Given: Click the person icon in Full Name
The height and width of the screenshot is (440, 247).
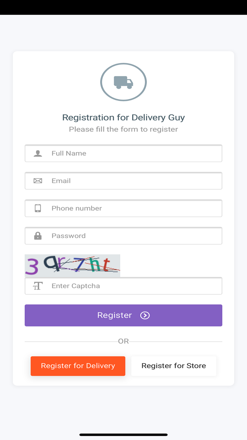Looking at the screenshot, I should click(38, 154).
